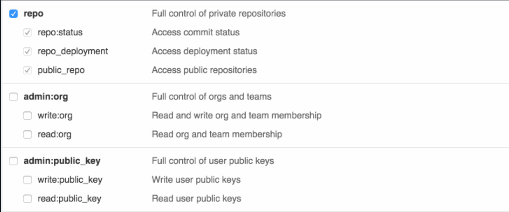This screenshot has height=212, width=509.
Task: Enable the admin:org scope checkbox
Action: pos(13,97)
